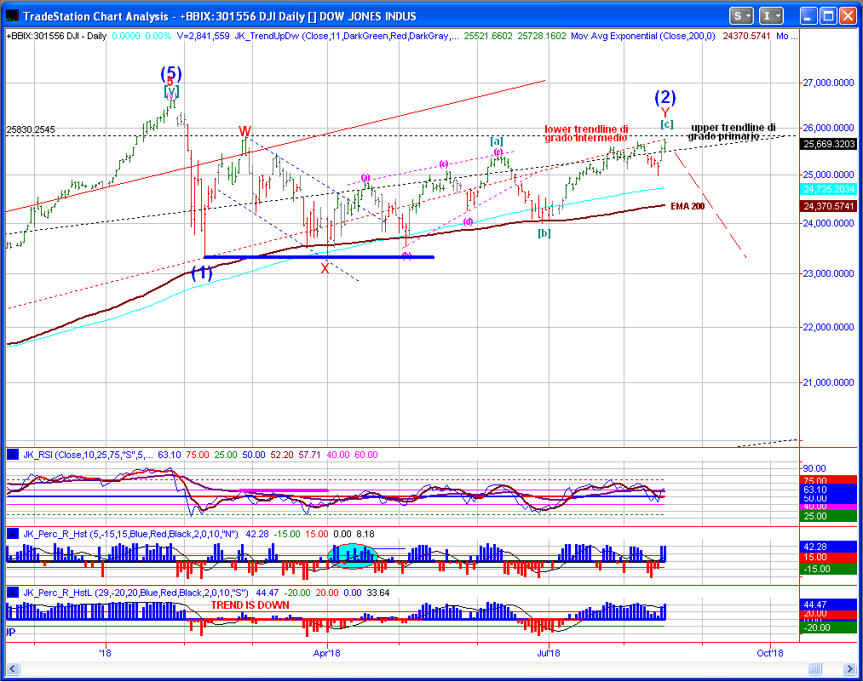Select the JK_TrendUpDw indicator label in status line
This screenshot has height=682, width=863.
coord(347,37)
